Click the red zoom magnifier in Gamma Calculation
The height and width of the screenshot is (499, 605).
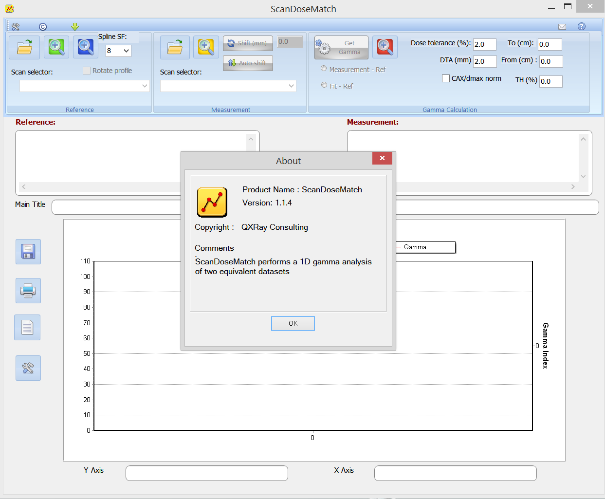point(385,47)
